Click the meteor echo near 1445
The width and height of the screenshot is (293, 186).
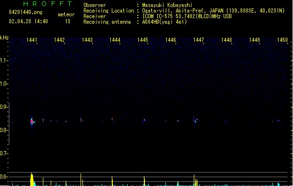pyautogui.click(x=144, y=120)
